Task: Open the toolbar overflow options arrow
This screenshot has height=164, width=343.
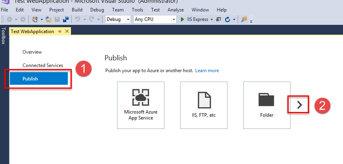Action: pyautogui.click(x=251, y=21)
